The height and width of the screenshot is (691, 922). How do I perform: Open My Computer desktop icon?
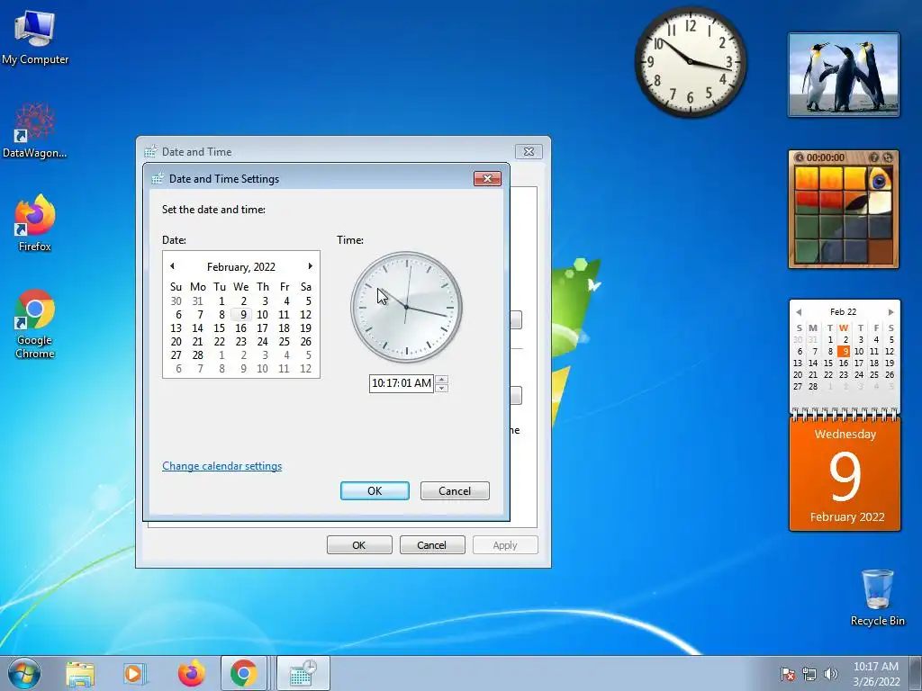point(35,37)
